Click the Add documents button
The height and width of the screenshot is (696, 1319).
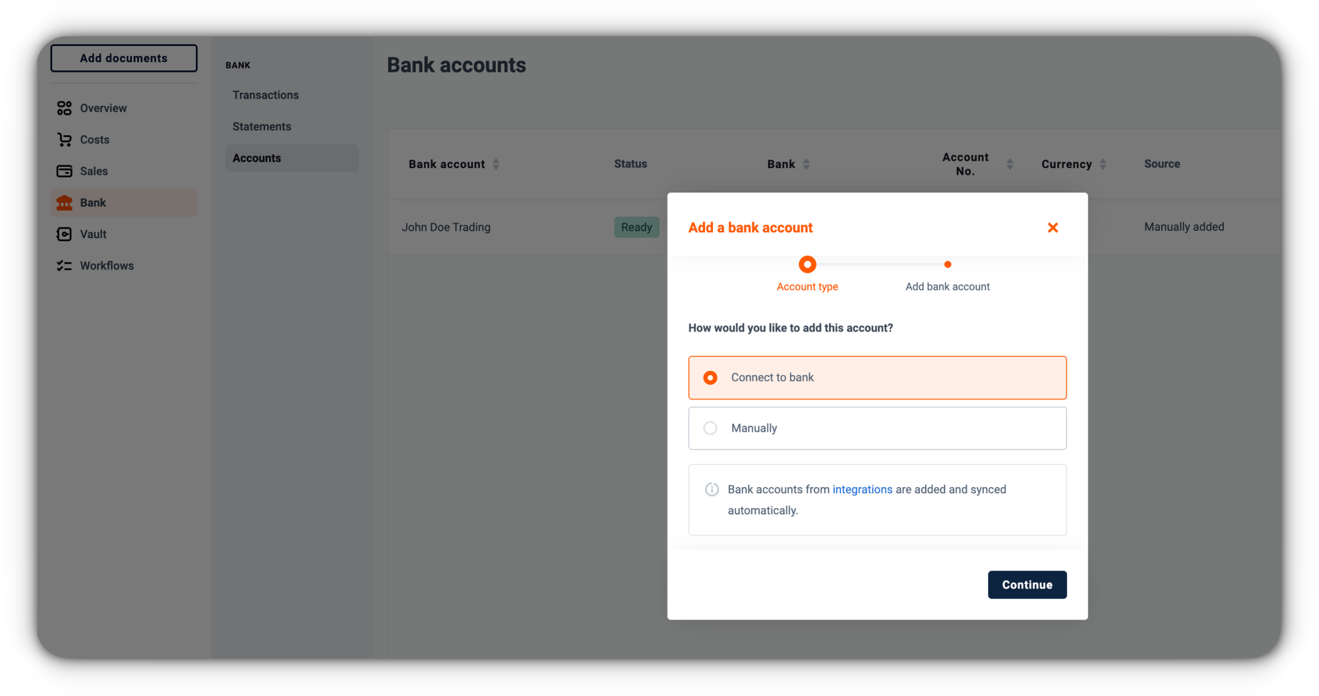coord(124,58)
